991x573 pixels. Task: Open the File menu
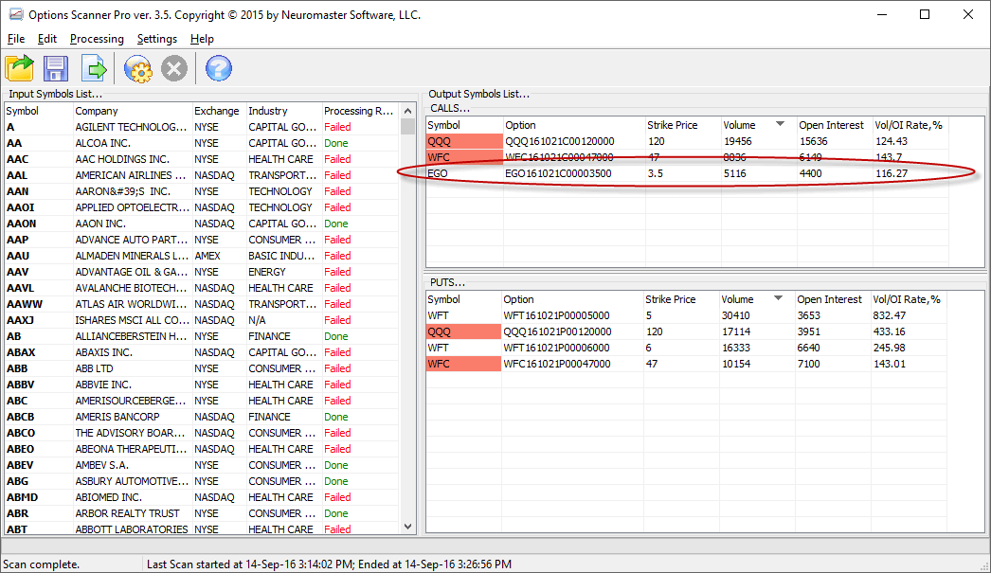pos(16,39)
